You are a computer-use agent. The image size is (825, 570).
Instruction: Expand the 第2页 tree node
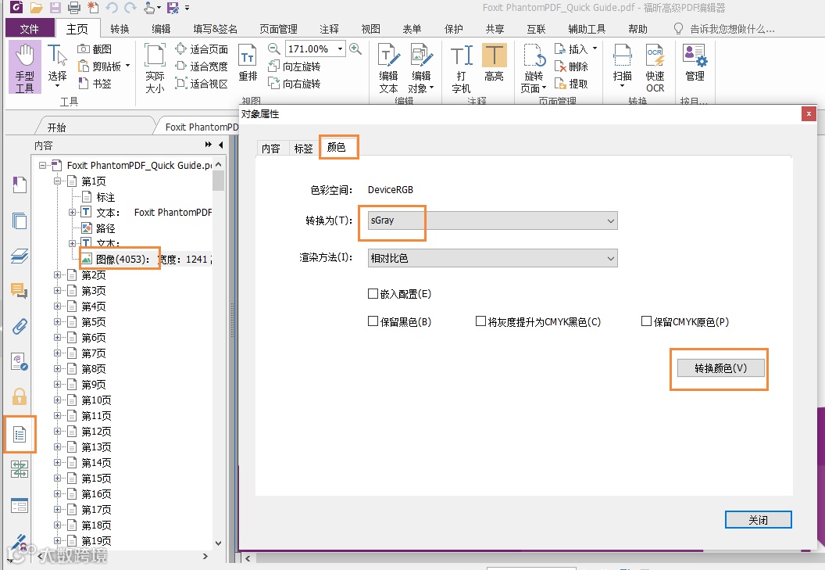[x=57, y=275]
